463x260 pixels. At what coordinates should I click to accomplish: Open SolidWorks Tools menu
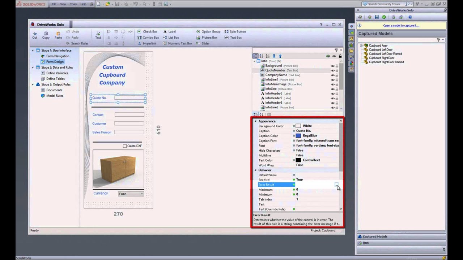click(x=73, y=4)
